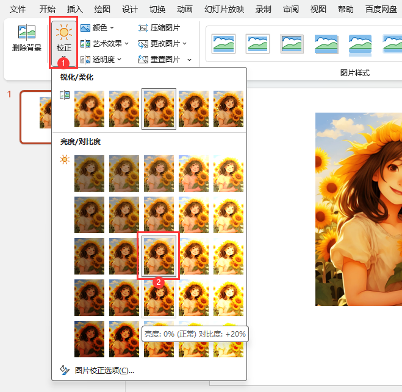Choose first preset in fourth brightness row
This screenshot has height=392, width=402.
click(x=89, y=298)
